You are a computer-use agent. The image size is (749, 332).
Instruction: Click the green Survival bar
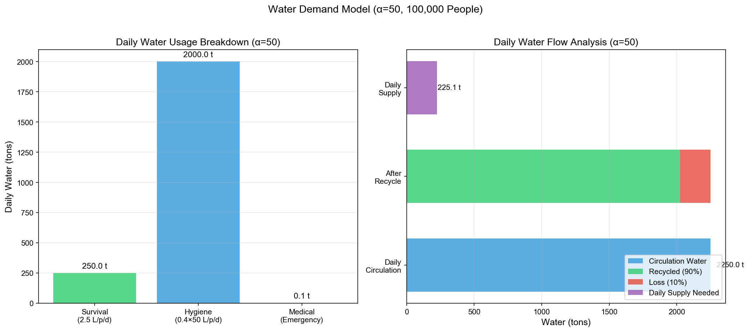click(95, 288)
